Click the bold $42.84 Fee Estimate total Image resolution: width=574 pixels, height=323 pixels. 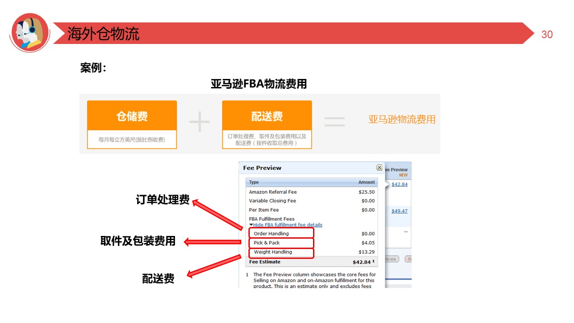(x=362, y=262)
